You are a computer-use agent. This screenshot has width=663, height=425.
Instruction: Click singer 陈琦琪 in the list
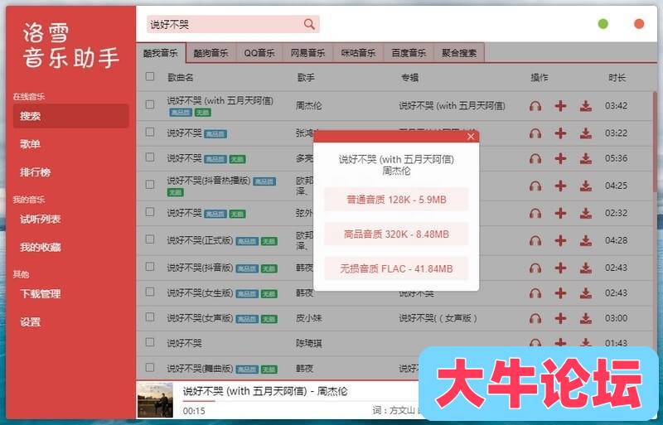[x=308, y=343]
